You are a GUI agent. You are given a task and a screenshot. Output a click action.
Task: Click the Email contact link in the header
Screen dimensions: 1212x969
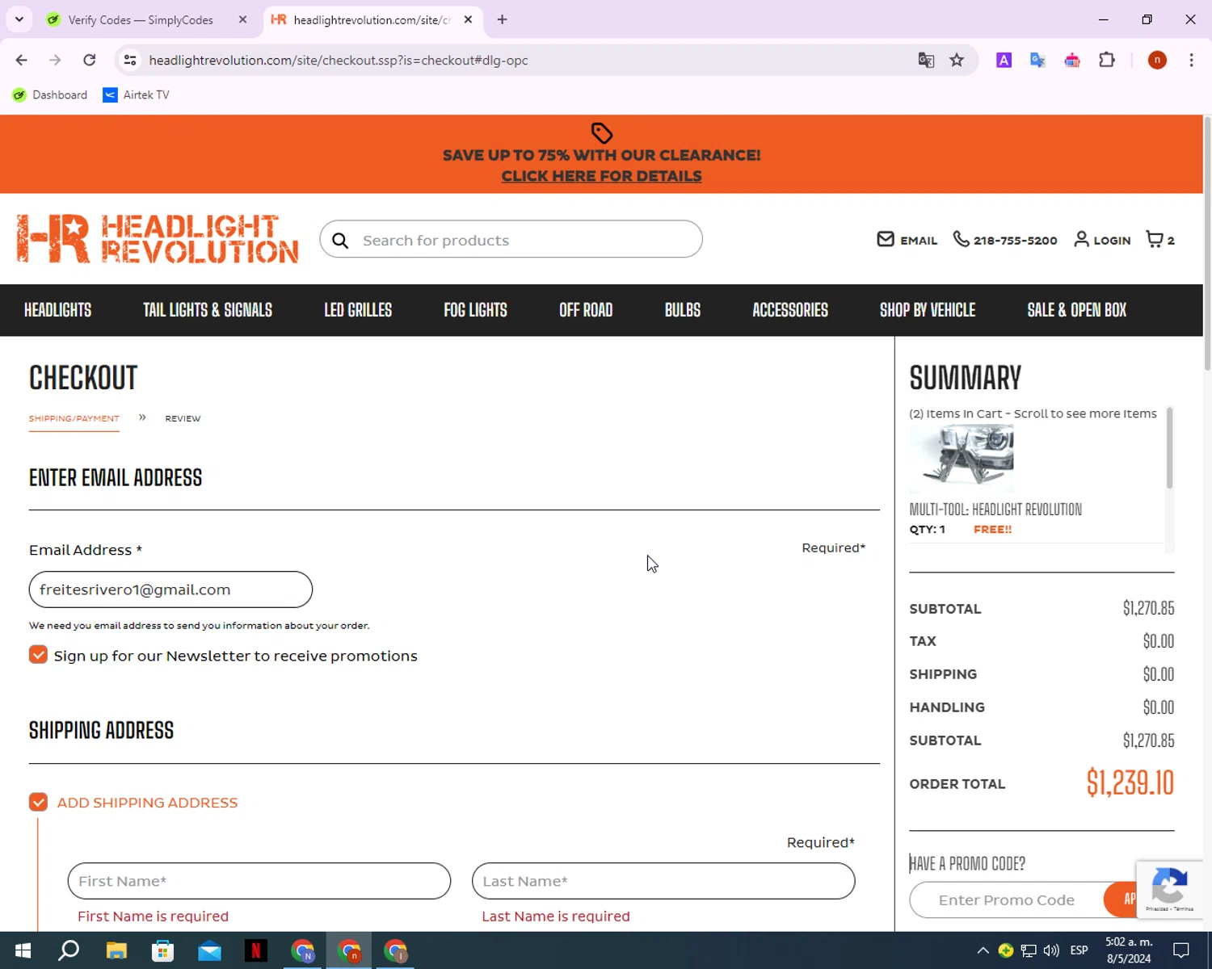907,240
